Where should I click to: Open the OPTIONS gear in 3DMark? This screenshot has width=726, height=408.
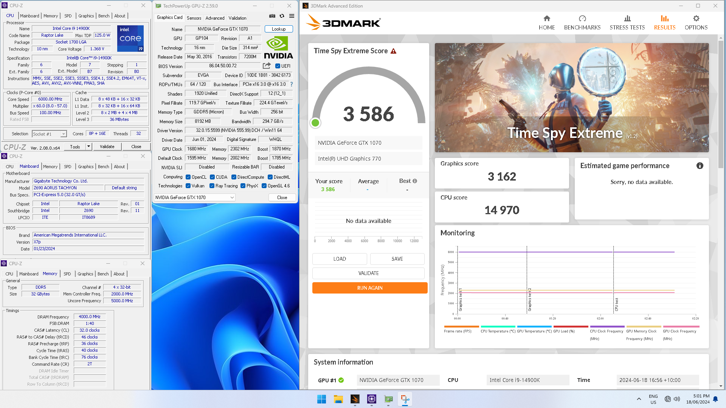[x=696, y=19]
